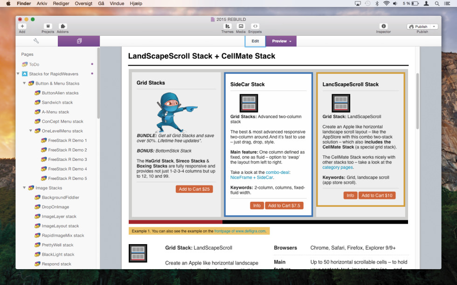Click the Publish button

click(419, 27)
